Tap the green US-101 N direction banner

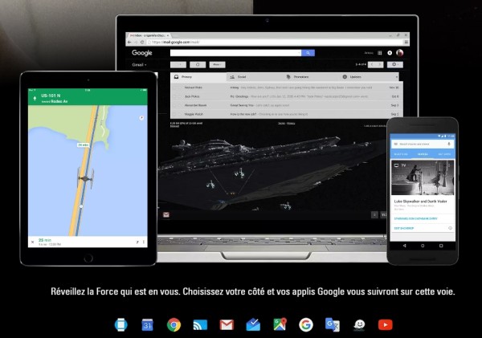(x=88, y=97)
